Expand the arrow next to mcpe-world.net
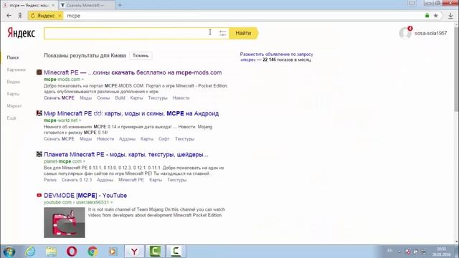The height and width of the screenshot is (258, 459). (80, 120)
